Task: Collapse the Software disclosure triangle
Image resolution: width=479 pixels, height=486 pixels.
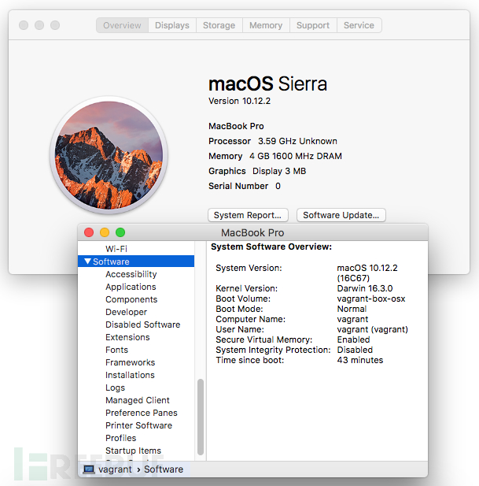Action: point(87,262)
